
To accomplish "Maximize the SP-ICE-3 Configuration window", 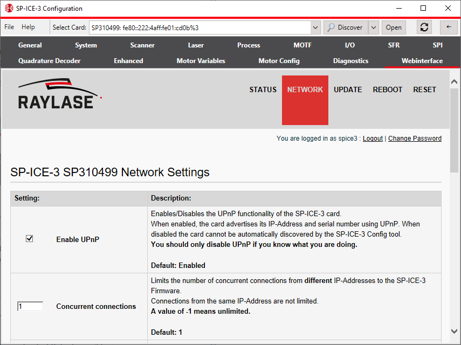I will (x=423, y=8).
